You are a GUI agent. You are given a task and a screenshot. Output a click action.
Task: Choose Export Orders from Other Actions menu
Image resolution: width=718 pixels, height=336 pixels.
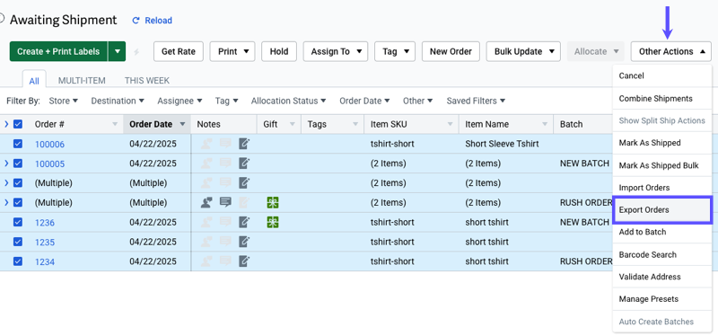662,210
